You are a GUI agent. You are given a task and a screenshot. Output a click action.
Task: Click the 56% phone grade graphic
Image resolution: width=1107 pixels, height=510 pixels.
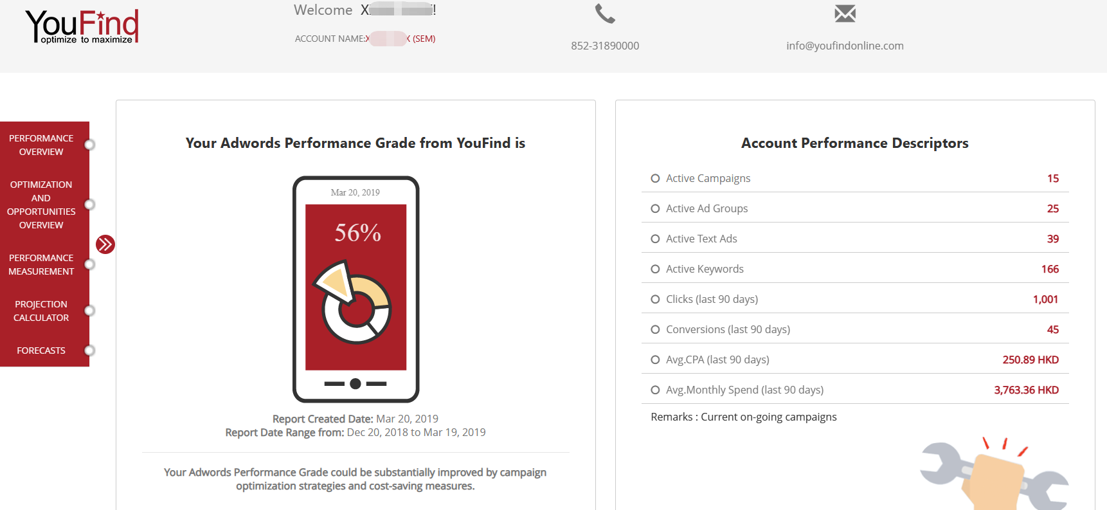[356, 289]
